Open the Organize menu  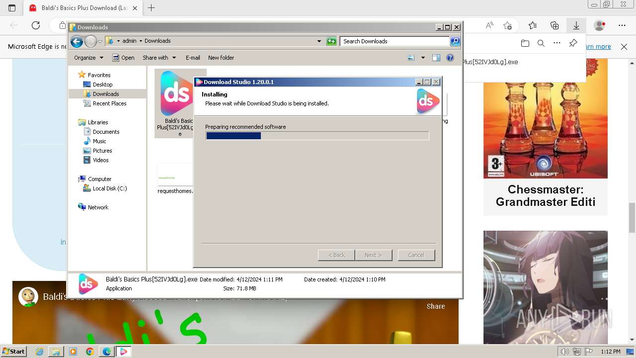click(88, 58)
